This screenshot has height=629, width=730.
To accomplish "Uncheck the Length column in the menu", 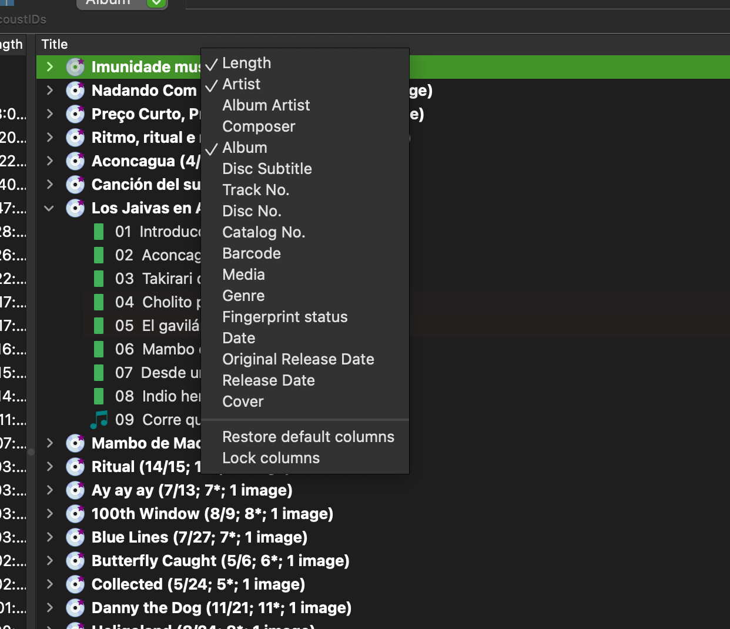I will (x=246, y=63).
